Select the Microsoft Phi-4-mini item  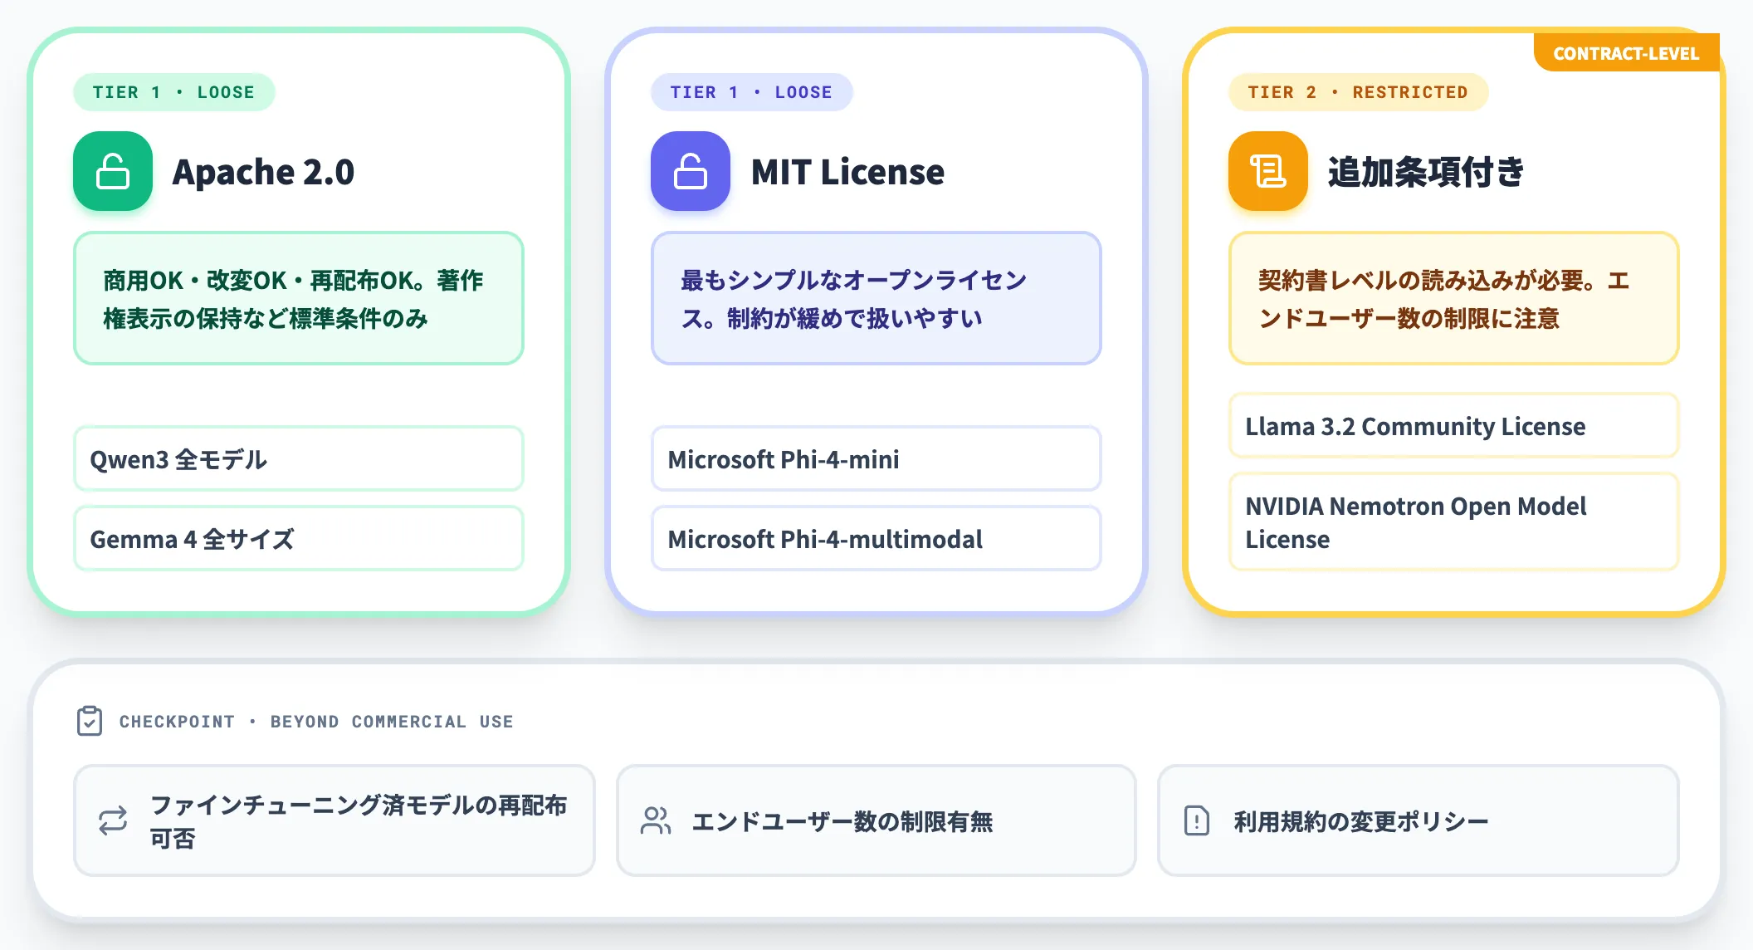[876, 458]
